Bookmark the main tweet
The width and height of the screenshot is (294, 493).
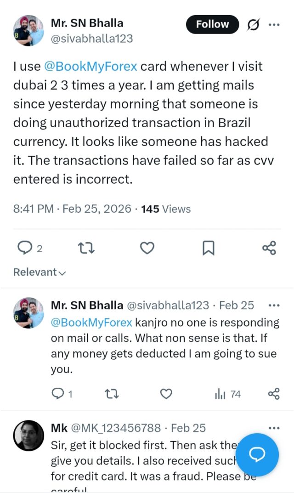(x=208, y=248)
